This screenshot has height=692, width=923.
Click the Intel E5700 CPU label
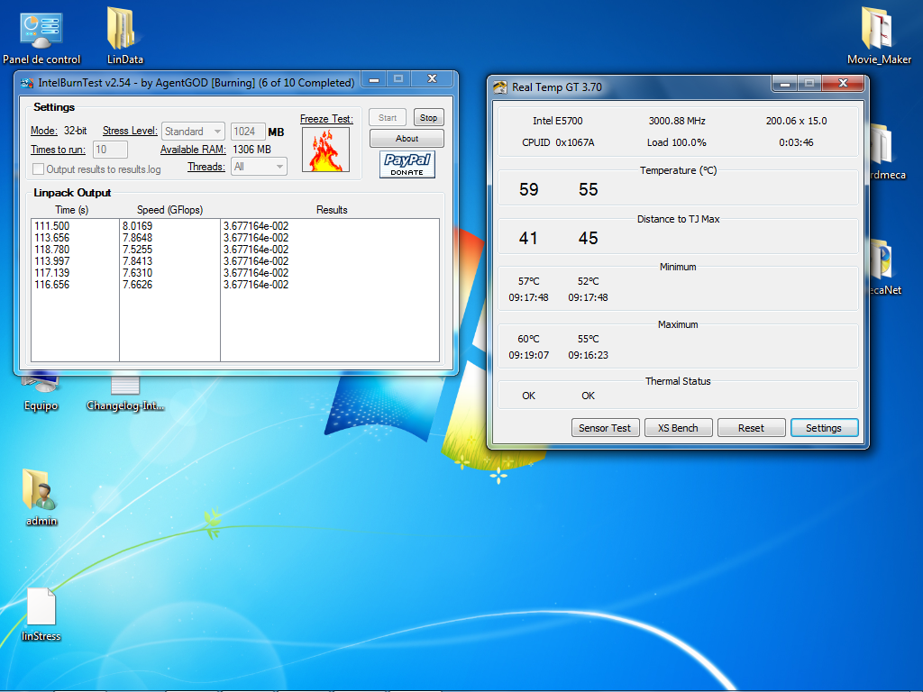point(557,121)
